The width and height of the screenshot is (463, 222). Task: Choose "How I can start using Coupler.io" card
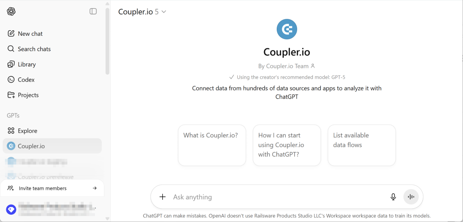pyautogui.click(x=287, y=145)
